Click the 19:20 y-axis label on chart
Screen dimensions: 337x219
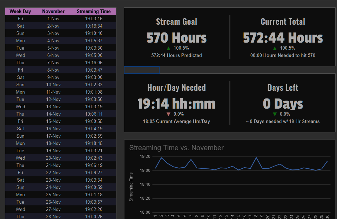(145, 156)
